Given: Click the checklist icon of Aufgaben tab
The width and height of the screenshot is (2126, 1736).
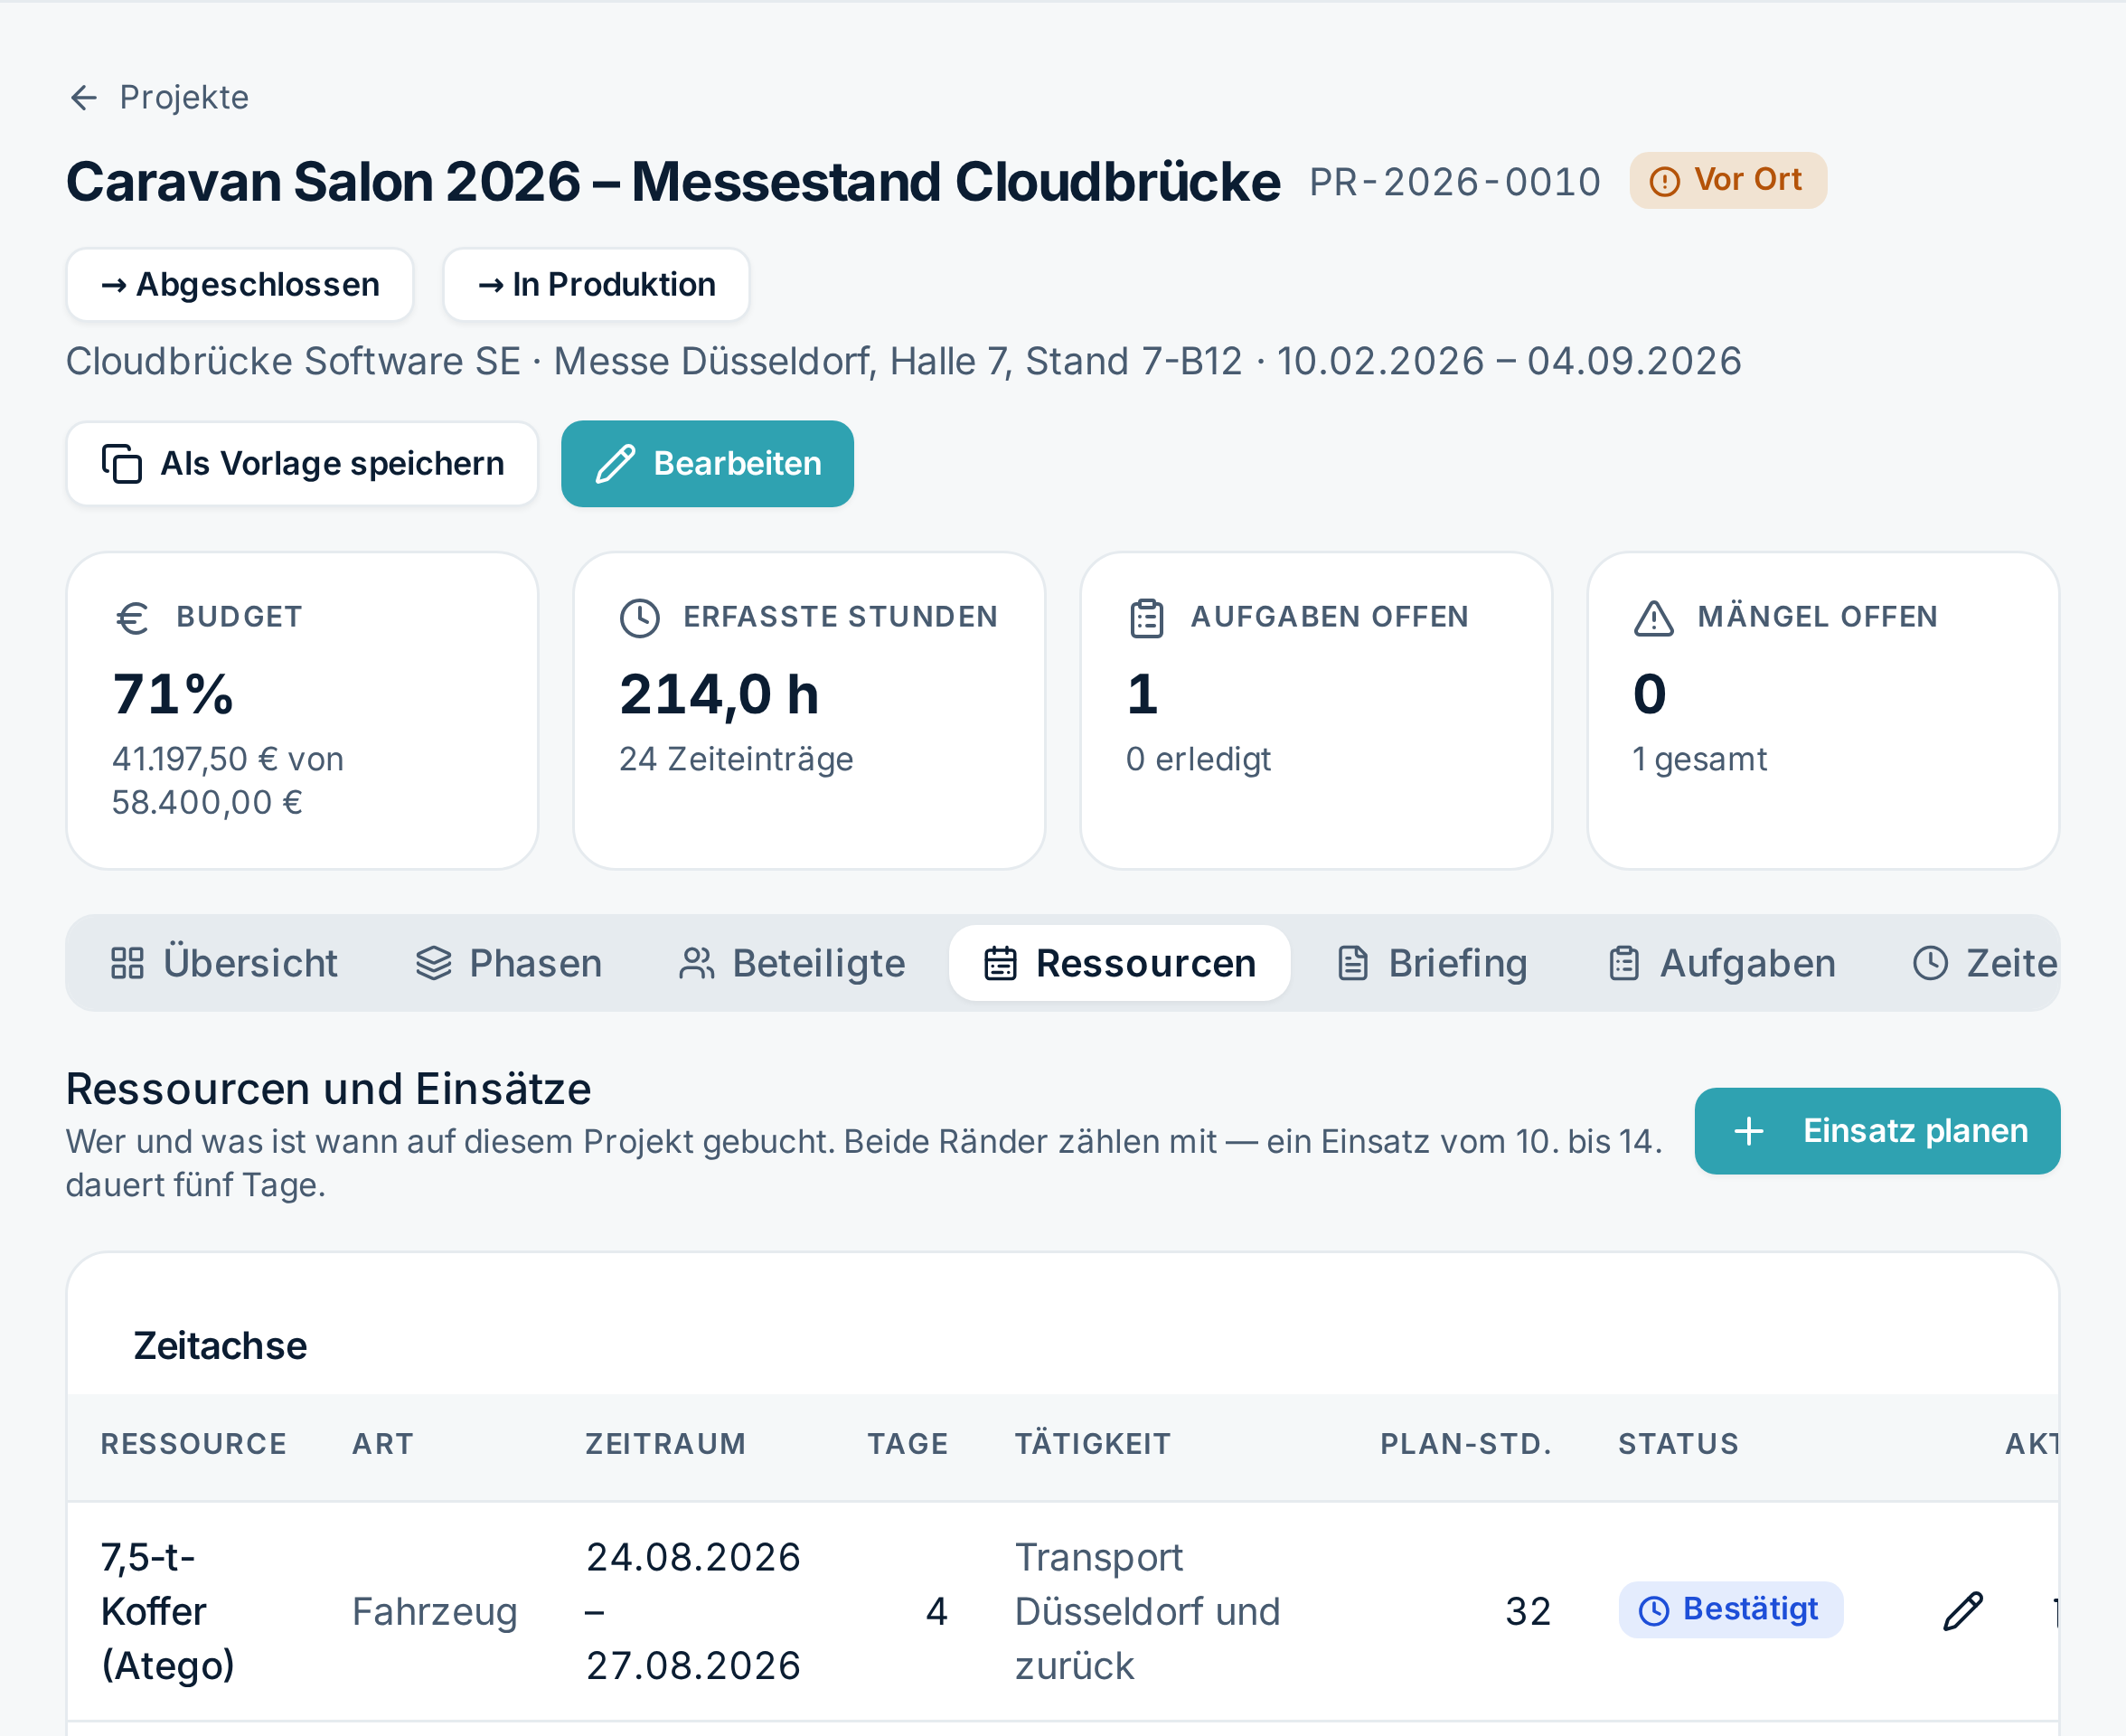Looking at the screenshot, I should (x=1624, y=963).
